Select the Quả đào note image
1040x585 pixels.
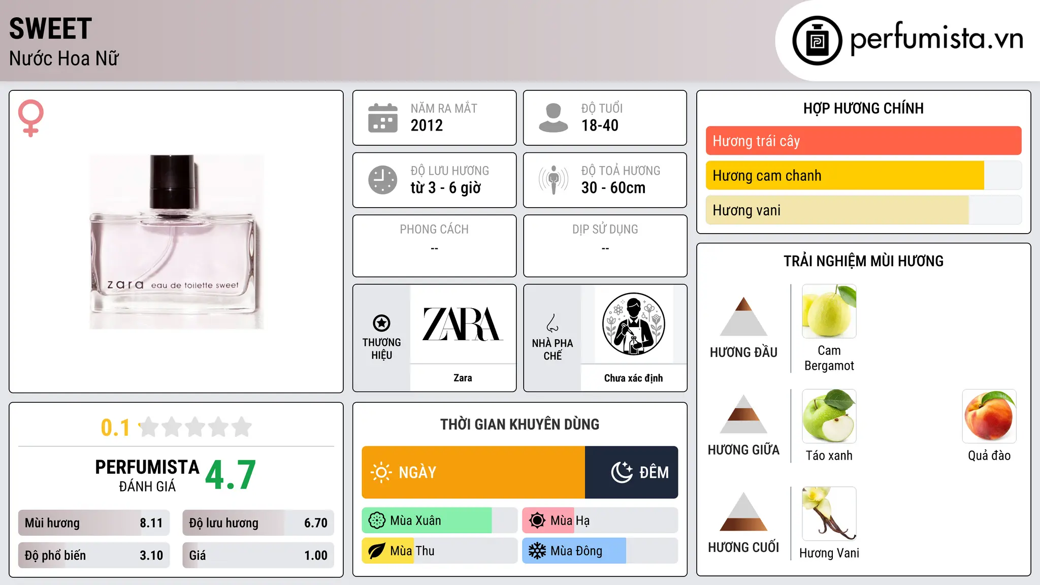989,416
